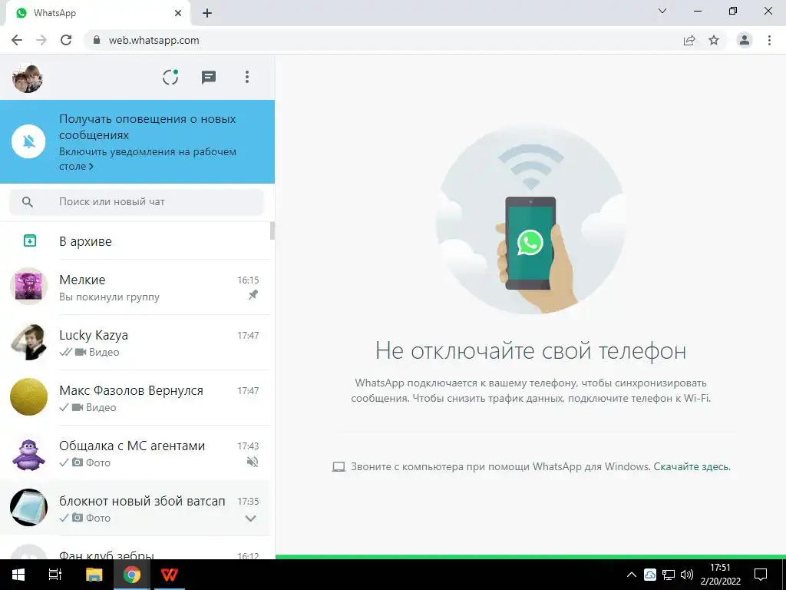
Task: Open Task View in the taskbar
Action: point(55,575)
